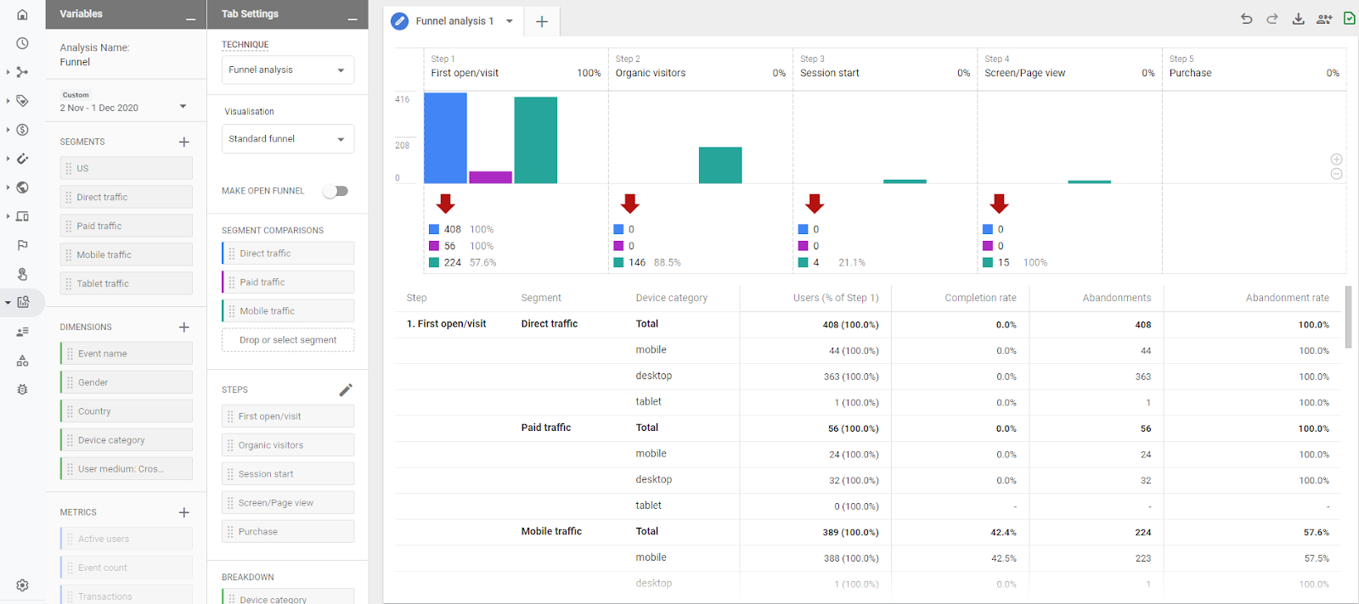Viewport: 1359px width, 604px height.
Task: Open the Visualisation dropdown showing Standard funnel
Action: [x=288, y=139]
